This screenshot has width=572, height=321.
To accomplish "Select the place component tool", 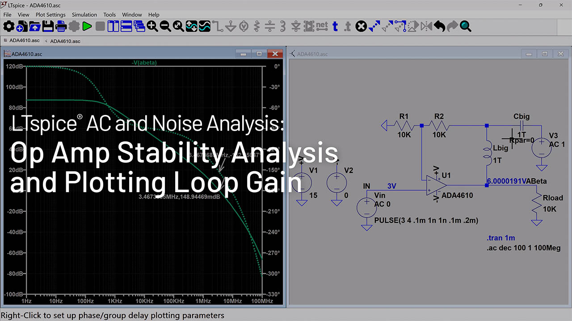I will click(309, 26).
